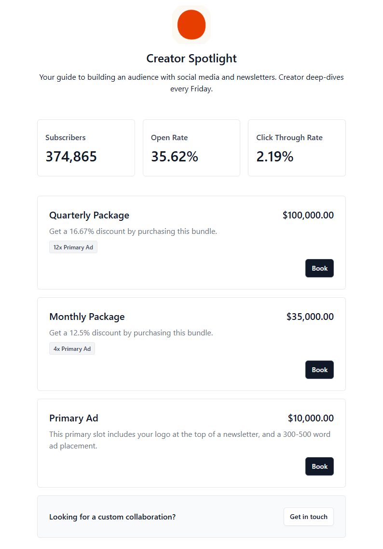Book the Quarterly Package
This screenshot has height=549, width=383.
click(x=319, y=268)
